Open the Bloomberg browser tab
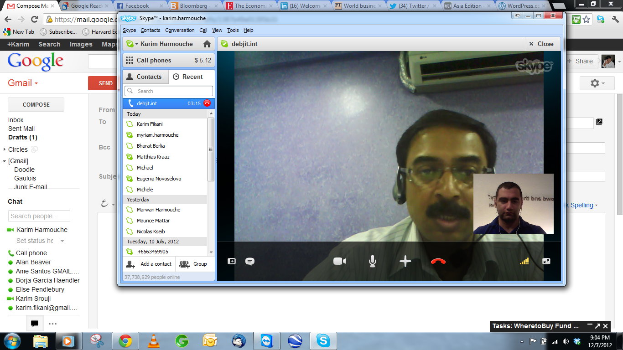 coord(195,6)
